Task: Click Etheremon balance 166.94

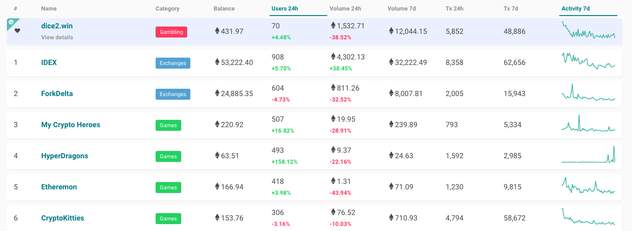Action: point(232,187)
